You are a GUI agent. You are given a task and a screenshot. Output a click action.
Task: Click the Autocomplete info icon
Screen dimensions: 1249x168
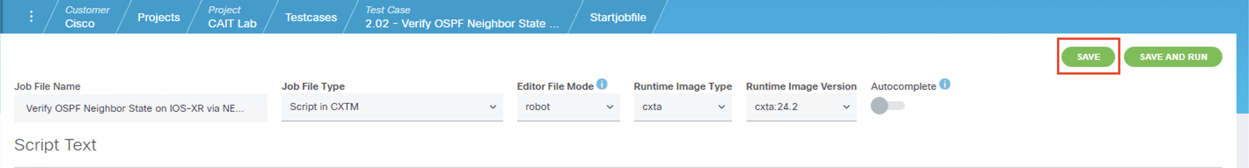click(945, 84)
